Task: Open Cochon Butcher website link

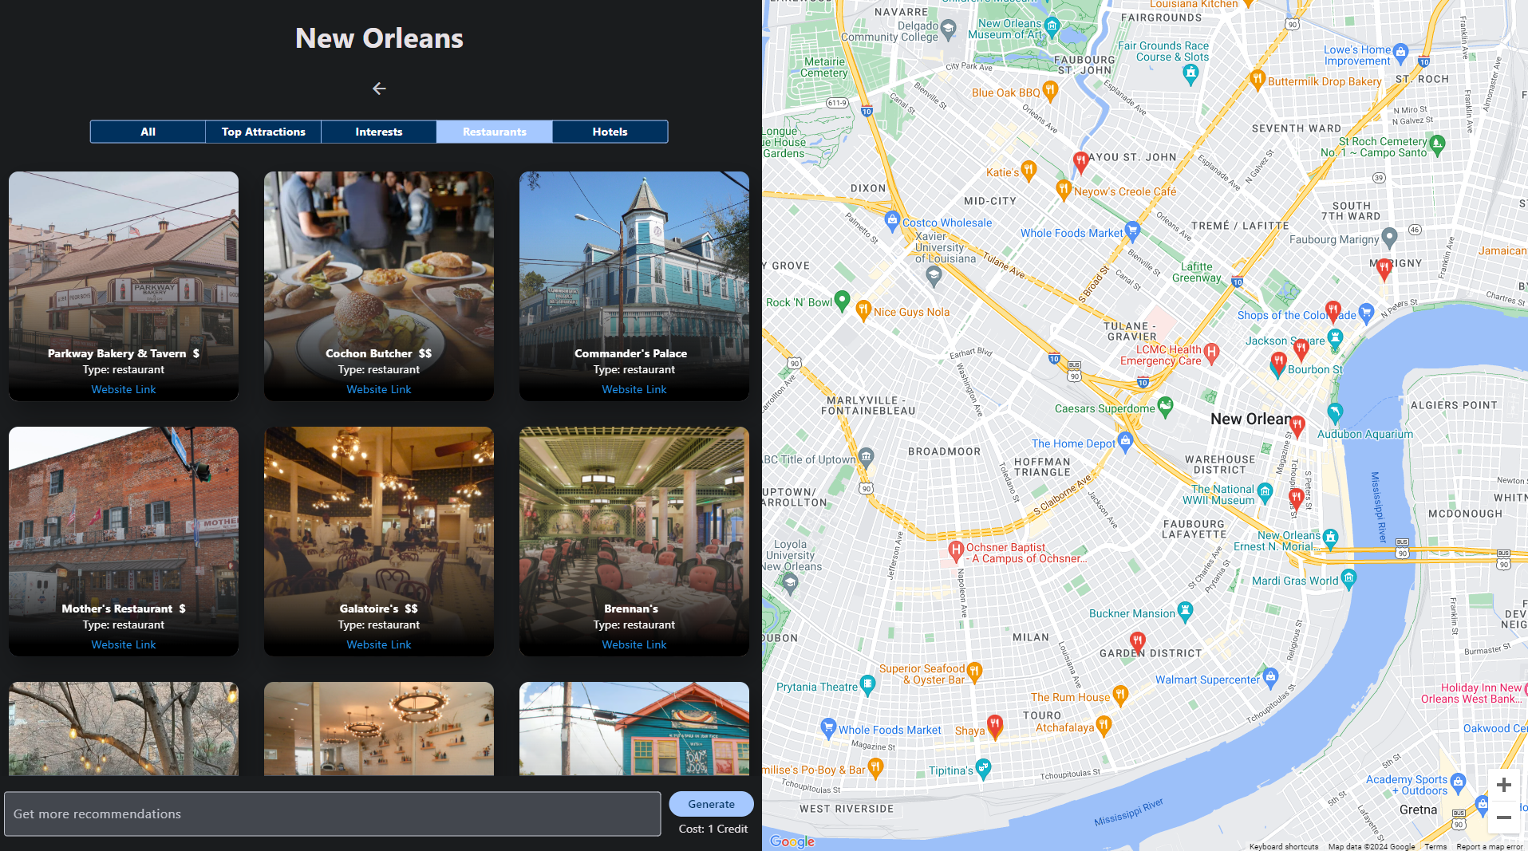Action: click(x=379, y=389)
